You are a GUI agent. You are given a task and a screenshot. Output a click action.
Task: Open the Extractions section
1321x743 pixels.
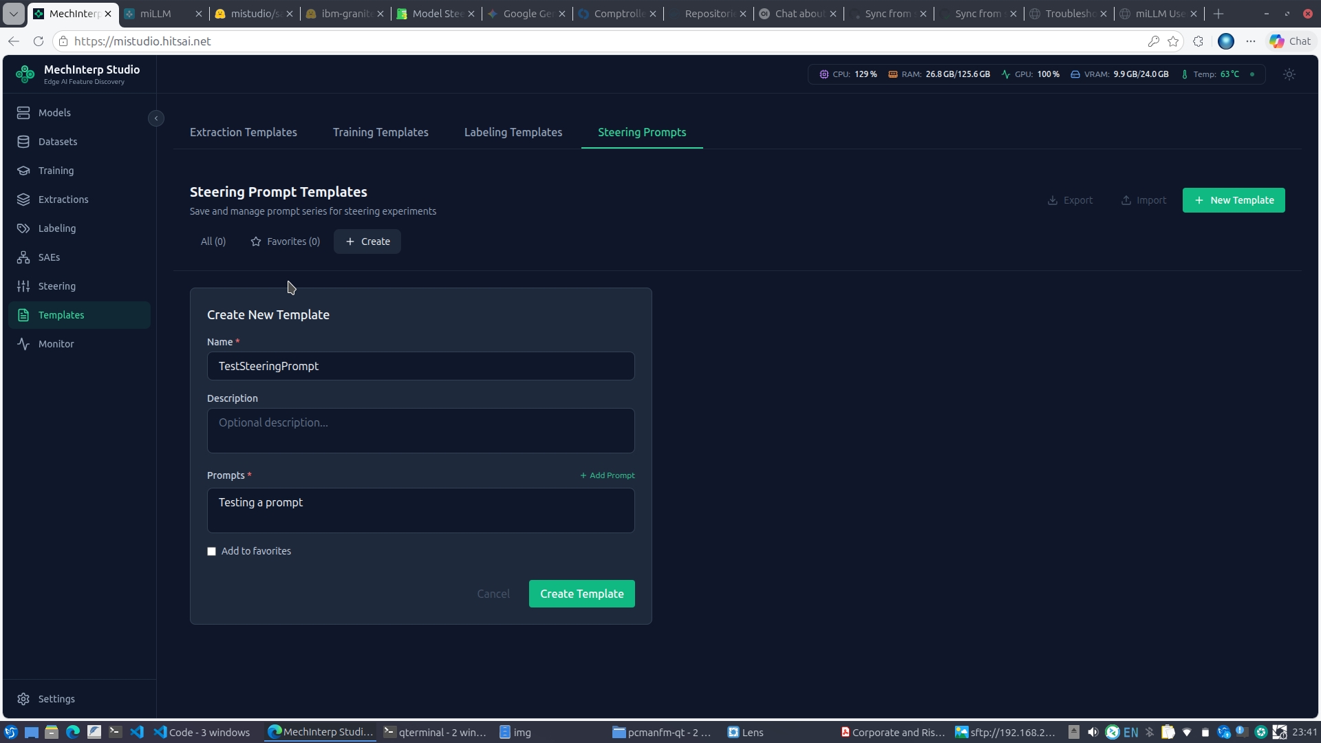(x=79, y=200)
